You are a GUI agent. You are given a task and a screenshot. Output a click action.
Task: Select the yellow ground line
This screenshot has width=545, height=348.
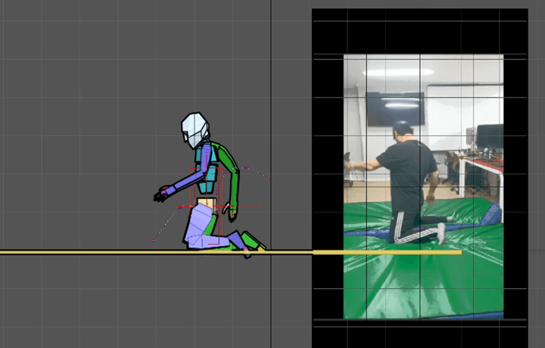(231, 253)
